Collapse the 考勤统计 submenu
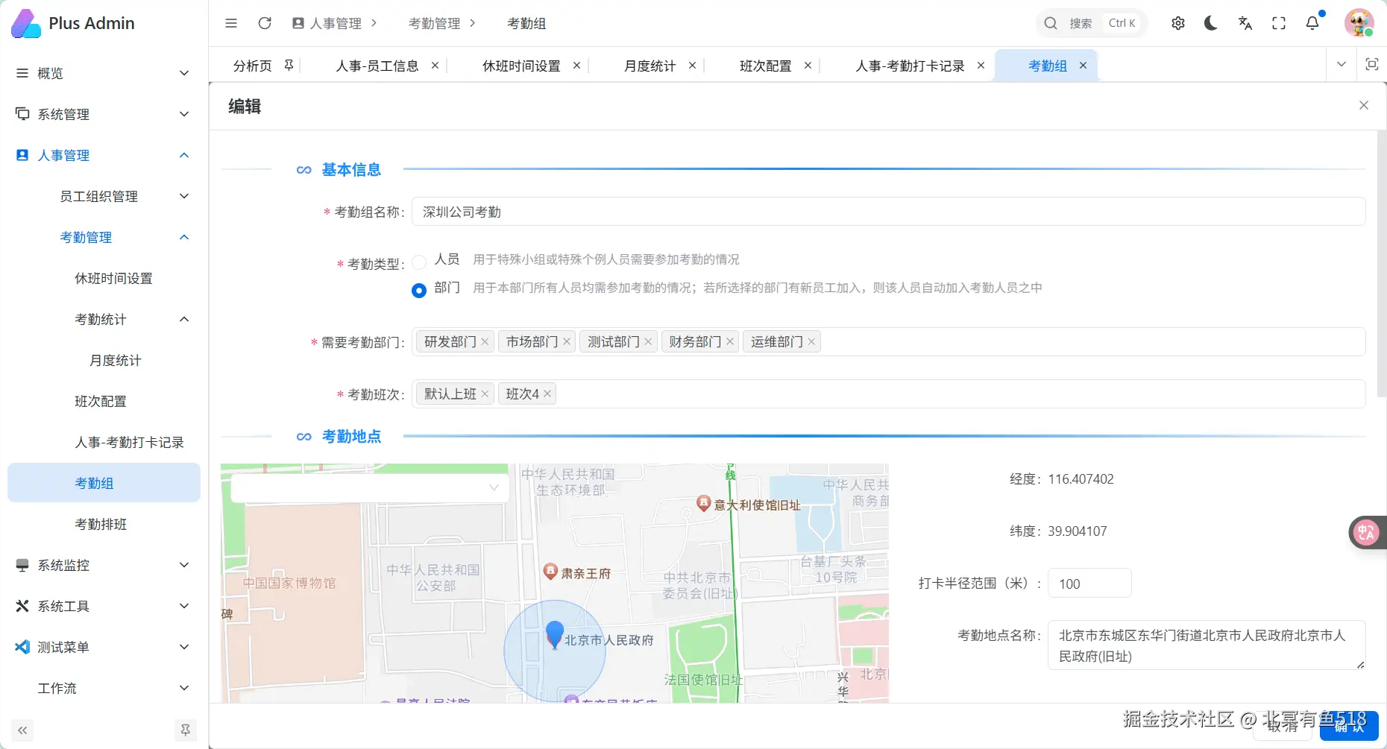The width and height of the screenshot is (1387, 749). point(104,319)
